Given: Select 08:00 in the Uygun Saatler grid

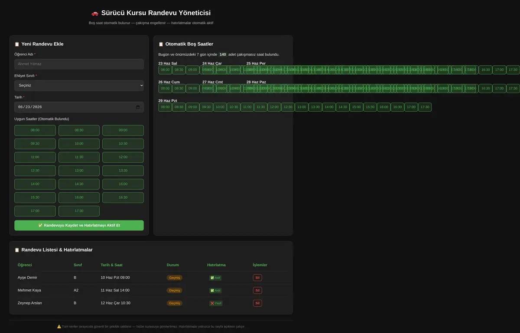Looking at the screenshot, I should (x=35, y=130).
